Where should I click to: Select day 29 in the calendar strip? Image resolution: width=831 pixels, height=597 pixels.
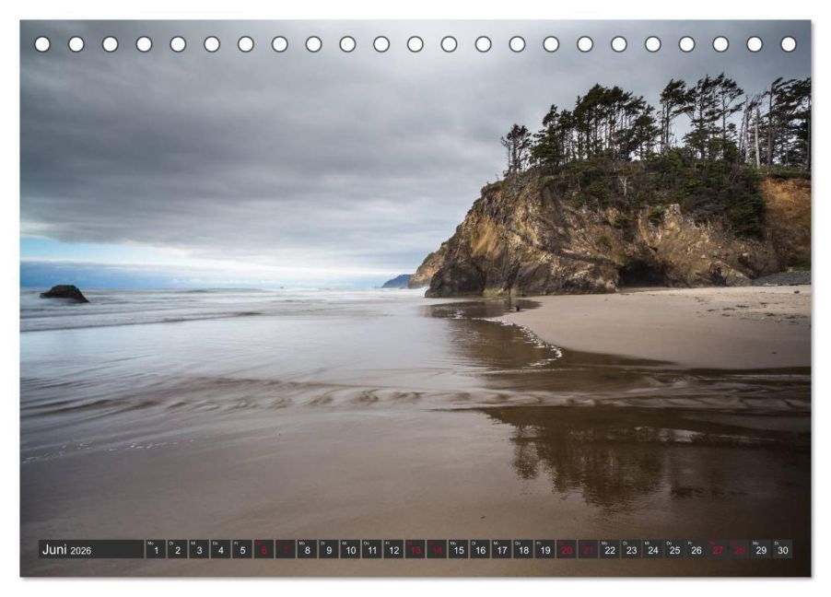(x=762, y=549)
